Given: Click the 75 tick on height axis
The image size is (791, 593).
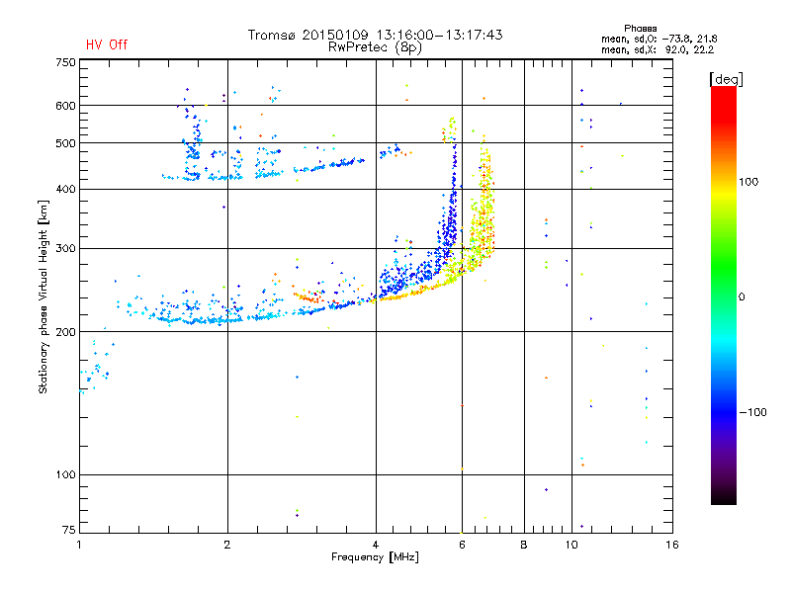Looking at the screenshot, I should 68,531.
